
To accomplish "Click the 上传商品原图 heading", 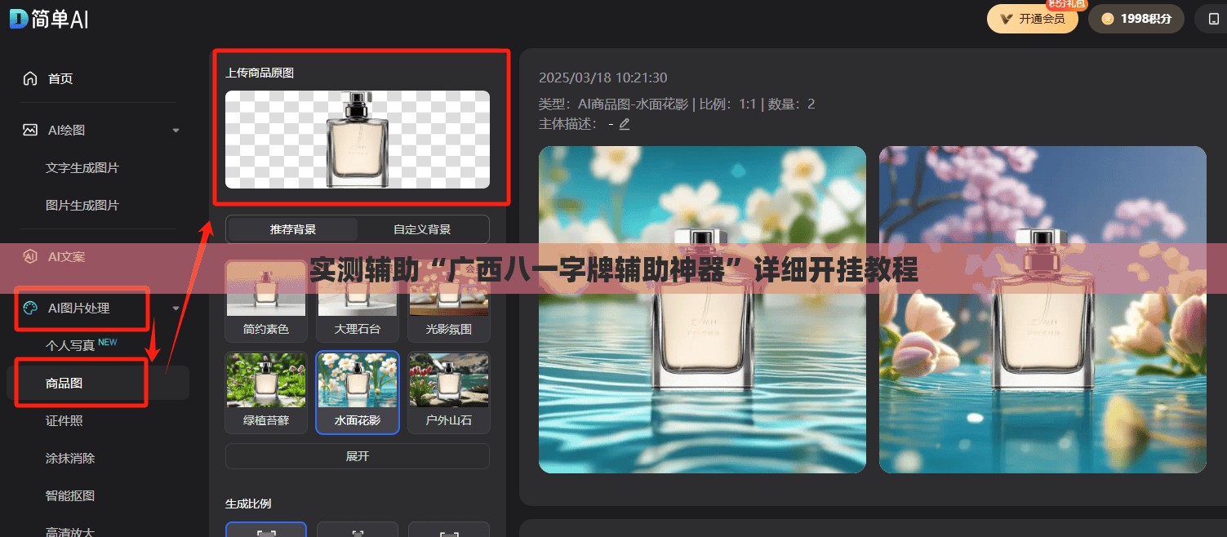I will [x=260, y=73].
